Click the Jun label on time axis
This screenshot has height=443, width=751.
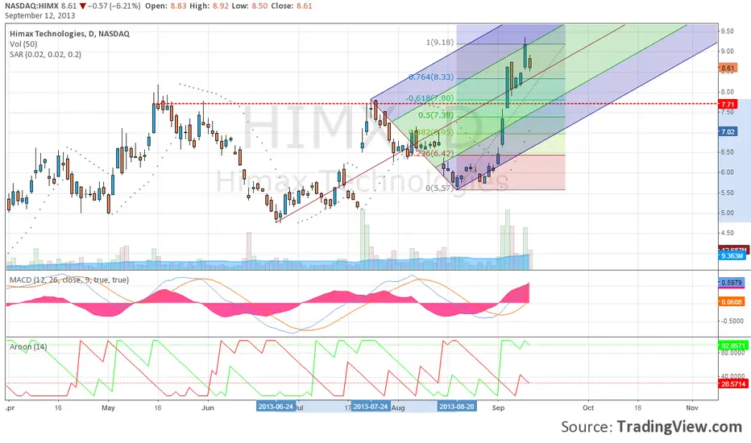point(207,408)
